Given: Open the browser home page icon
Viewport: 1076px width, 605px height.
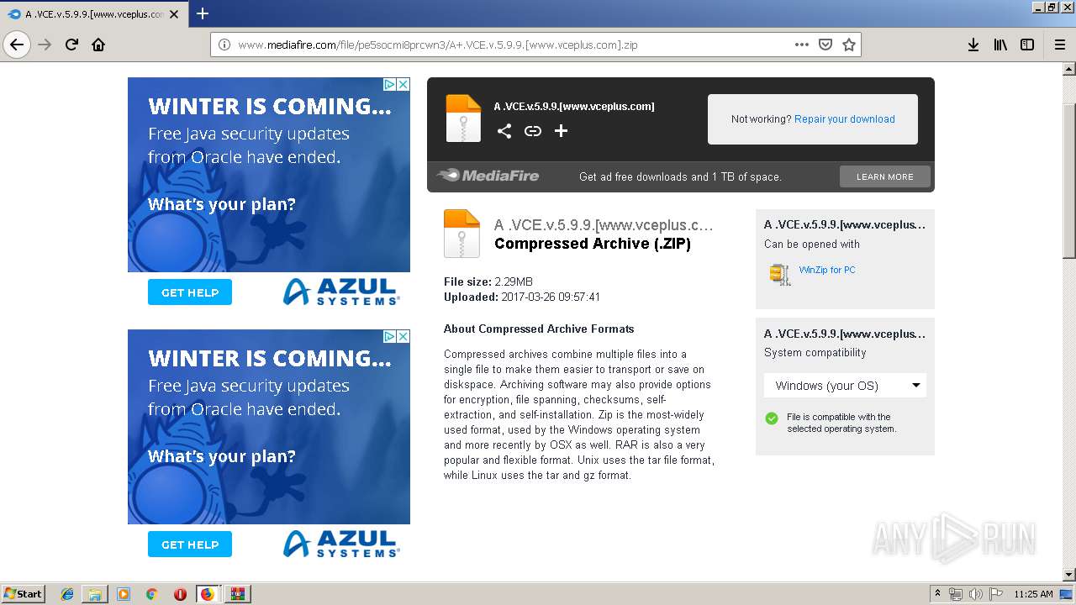Looking at the screenshot, I should click(98, 45).
